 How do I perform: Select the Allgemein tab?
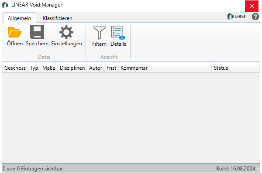point(19,18)
